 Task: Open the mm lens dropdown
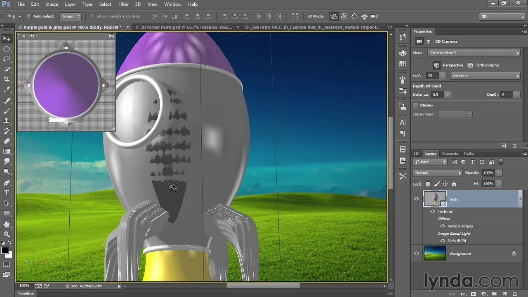(485, 76)
